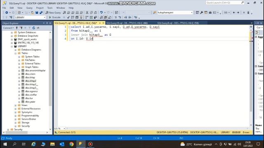Click Object Explorer filter icon

click(29, 28)
